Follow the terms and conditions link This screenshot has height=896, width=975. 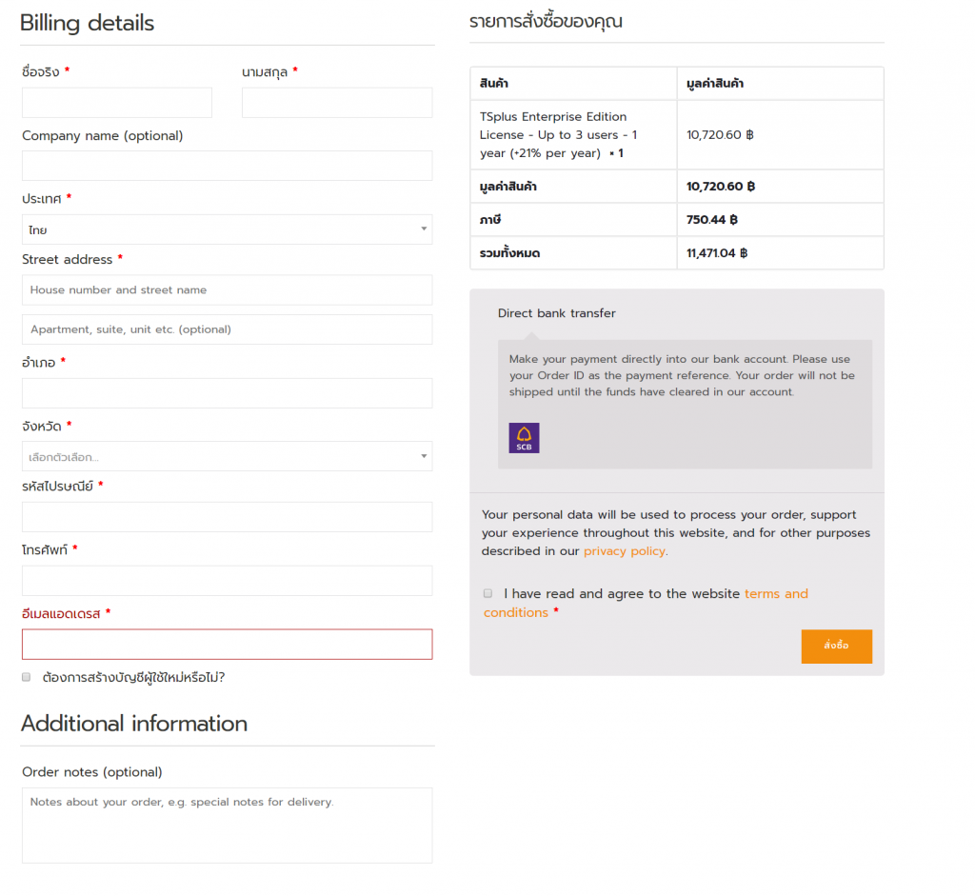click(x=775, y=594)
